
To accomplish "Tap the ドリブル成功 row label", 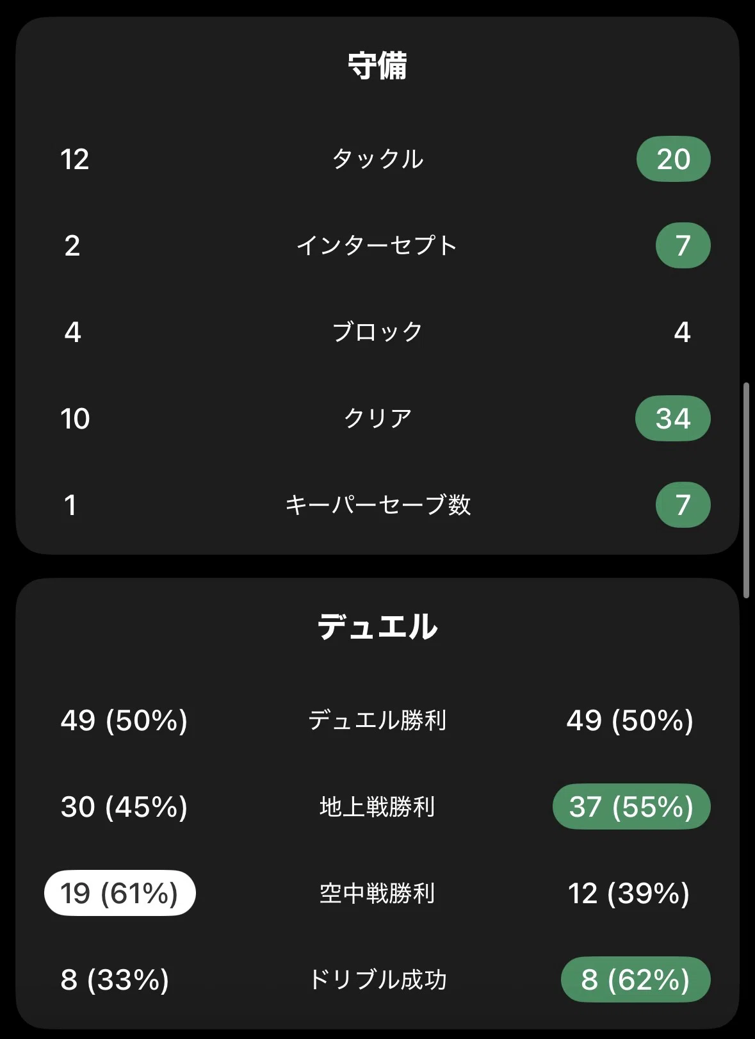I will [x=377, y=979].
